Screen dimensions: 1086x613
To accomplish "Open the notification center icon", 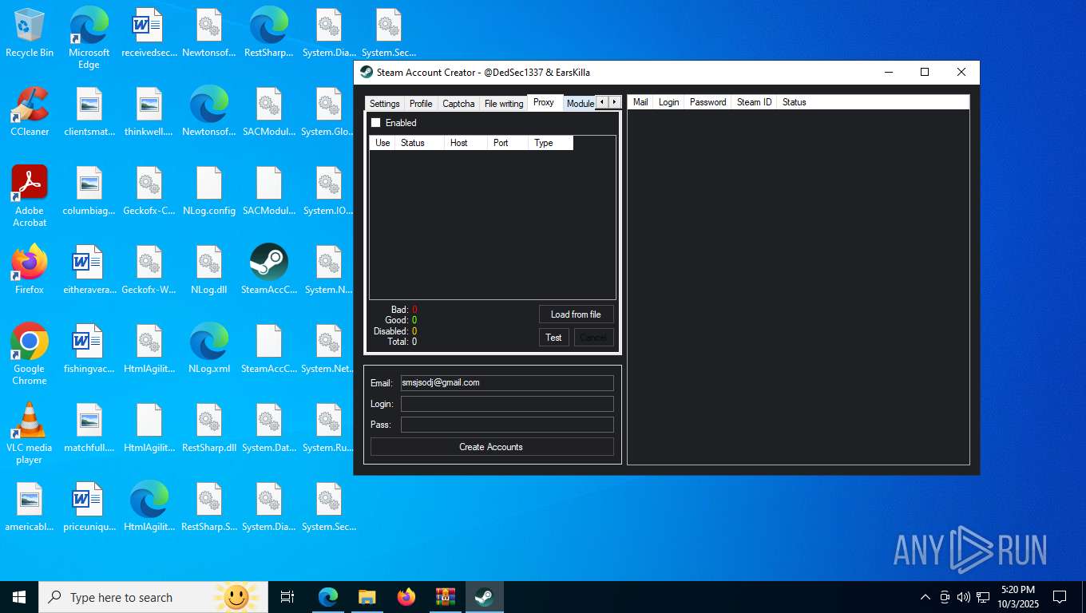I will 1060,597.
